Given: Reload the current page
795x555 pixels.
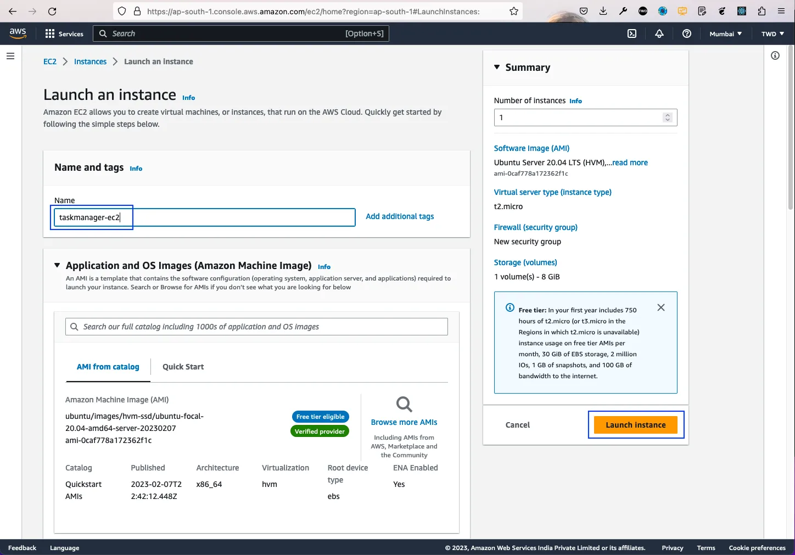Looking at the screenshot, I should tap(52, 11).
